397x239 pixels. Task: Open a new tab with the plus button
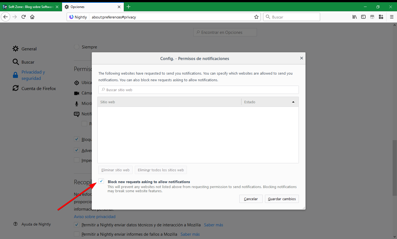point(128,7)
